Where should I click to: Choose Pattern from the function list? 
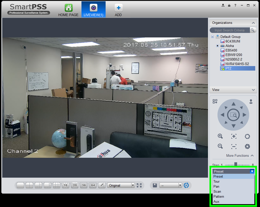pos(219,196)
